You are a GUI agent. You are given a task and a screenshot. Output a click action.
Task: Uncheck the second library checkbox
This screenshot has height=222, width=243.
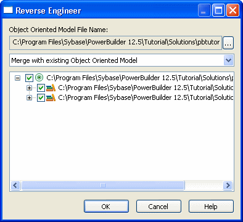(x=41, y=97)
